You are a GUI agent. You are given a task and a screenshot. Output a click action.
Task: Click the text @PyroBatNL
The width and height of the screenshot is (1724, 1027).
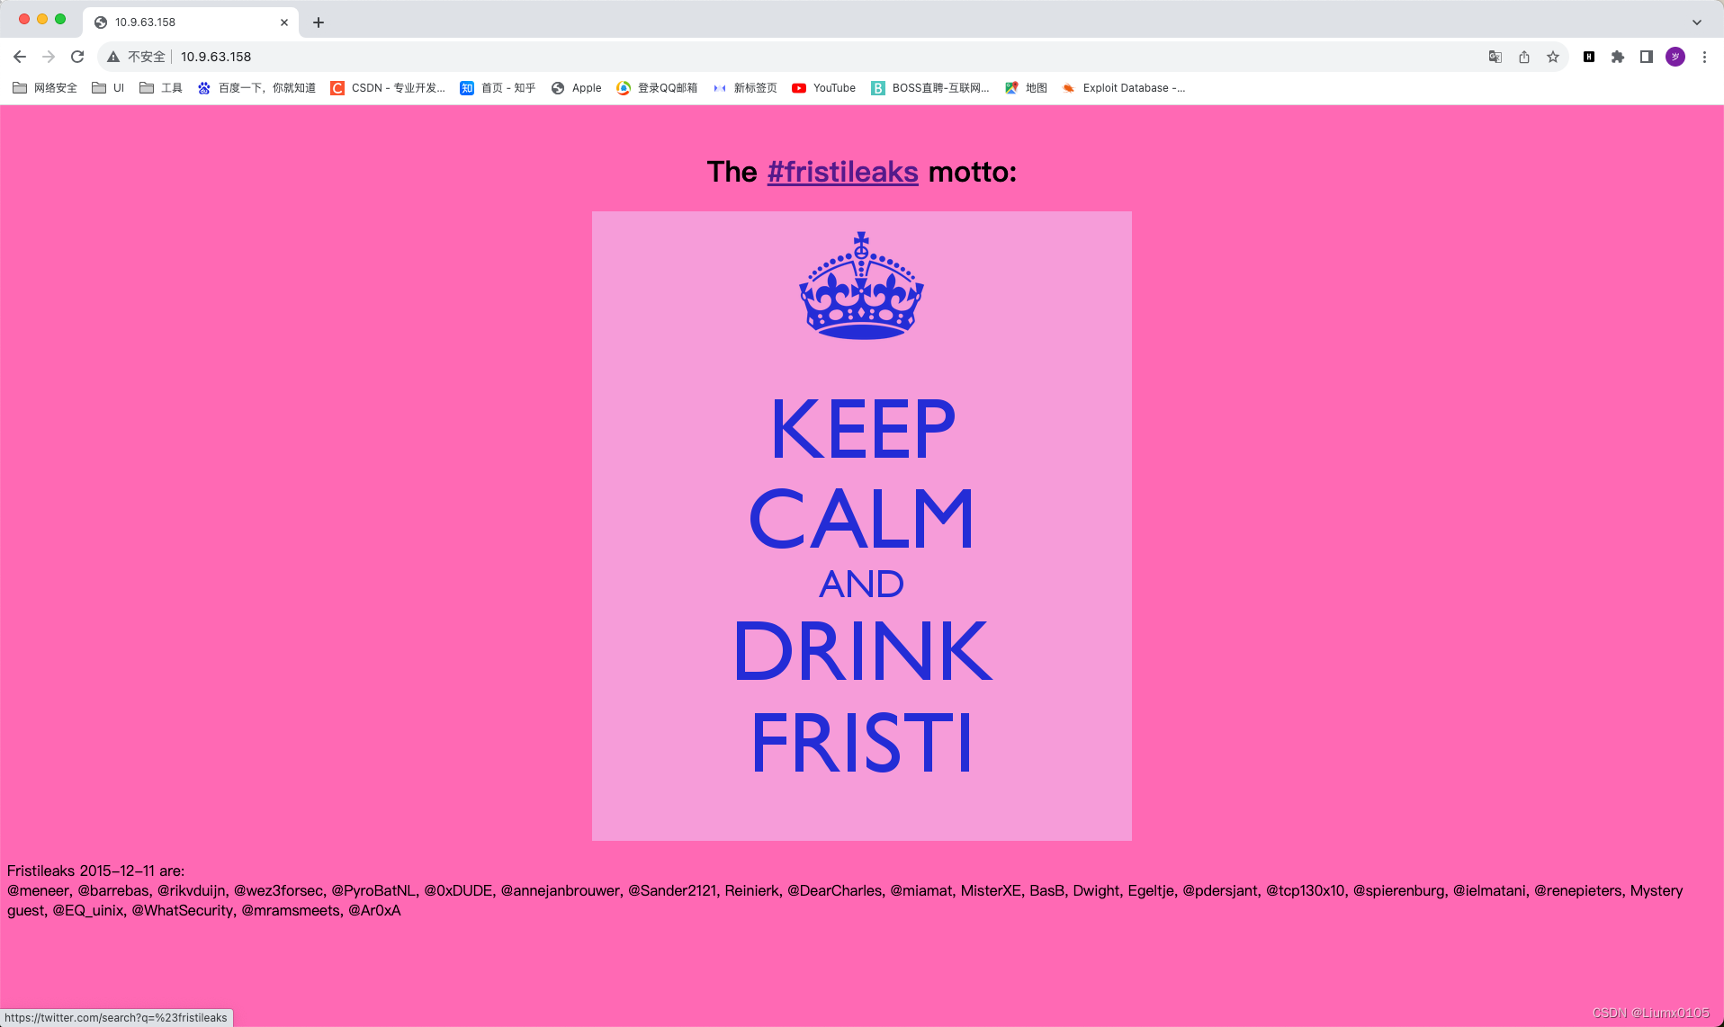pyautogui.click(x=373, y=890)
